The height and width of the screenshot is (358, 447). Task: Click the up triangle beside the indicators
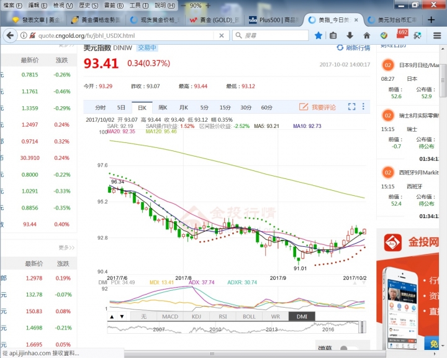[x=112, y=316]
